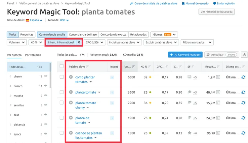Click the export upload icon button

click(x=244, y=55)
